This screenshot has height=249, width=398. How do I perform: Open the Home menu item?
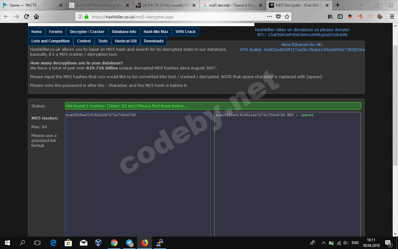(x=36, y=32)
